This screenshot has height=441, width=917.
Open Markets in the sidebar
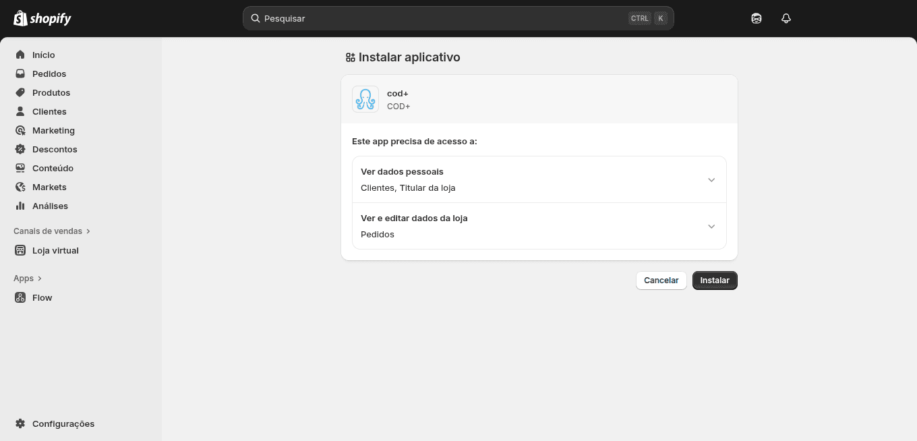[x=21, y=187]
